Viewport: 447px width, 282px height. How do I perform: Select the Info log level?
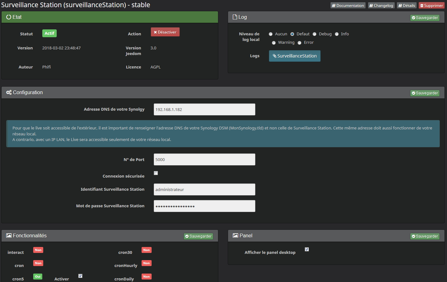coord(337,34)
